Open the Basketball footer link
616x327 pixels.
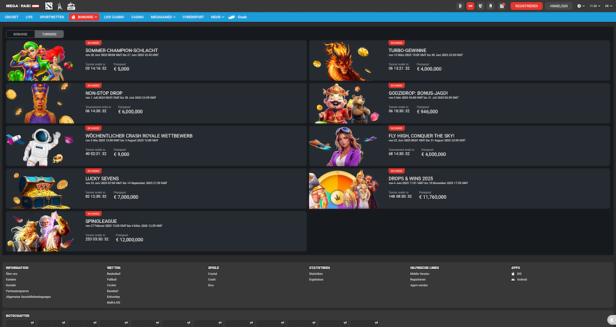pos(113,274)
